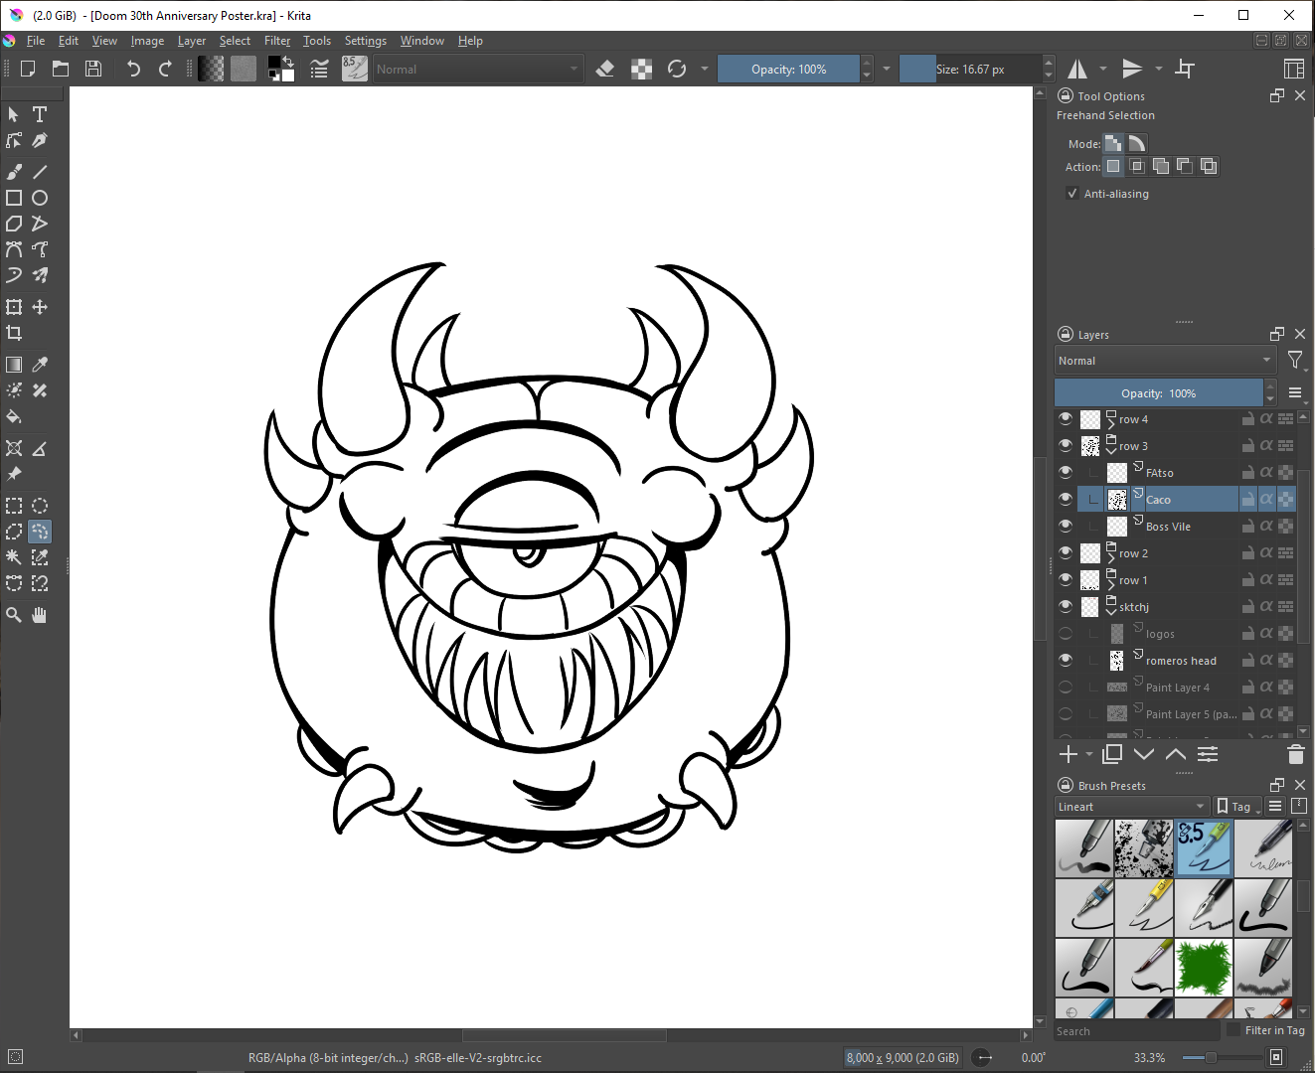Image resolution: width=1315 pixels, height=1073 pixels.
Task: Toggle Filter in Tag checkbox
Action: pos(1233,1030)
